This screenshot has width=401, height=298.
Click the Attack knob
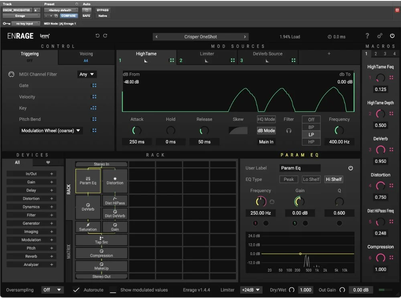point(137,131)
